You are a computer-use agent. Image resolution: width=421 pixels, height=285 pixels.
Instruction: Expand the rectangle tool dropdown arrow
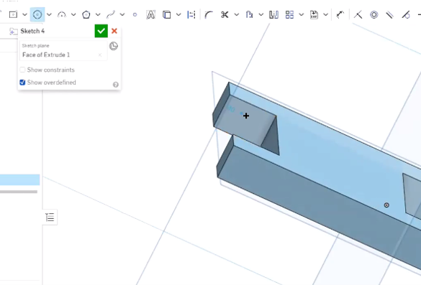coord(24,14)
